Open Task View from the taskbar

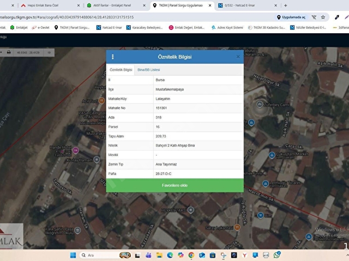click(x=137, y=255)
